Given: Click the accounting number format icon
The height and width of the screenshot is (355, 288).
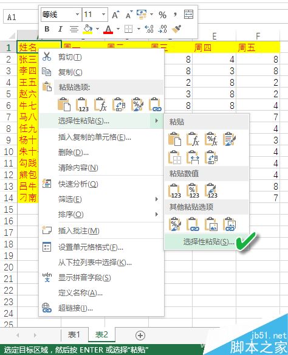Looking at the screenshot, I should [x=142, y=15].
